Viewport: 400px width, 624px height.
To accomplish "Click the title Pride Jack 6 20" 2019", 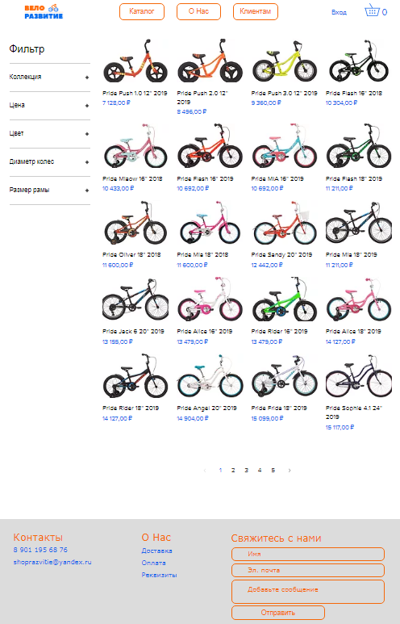I will [133, 331].
